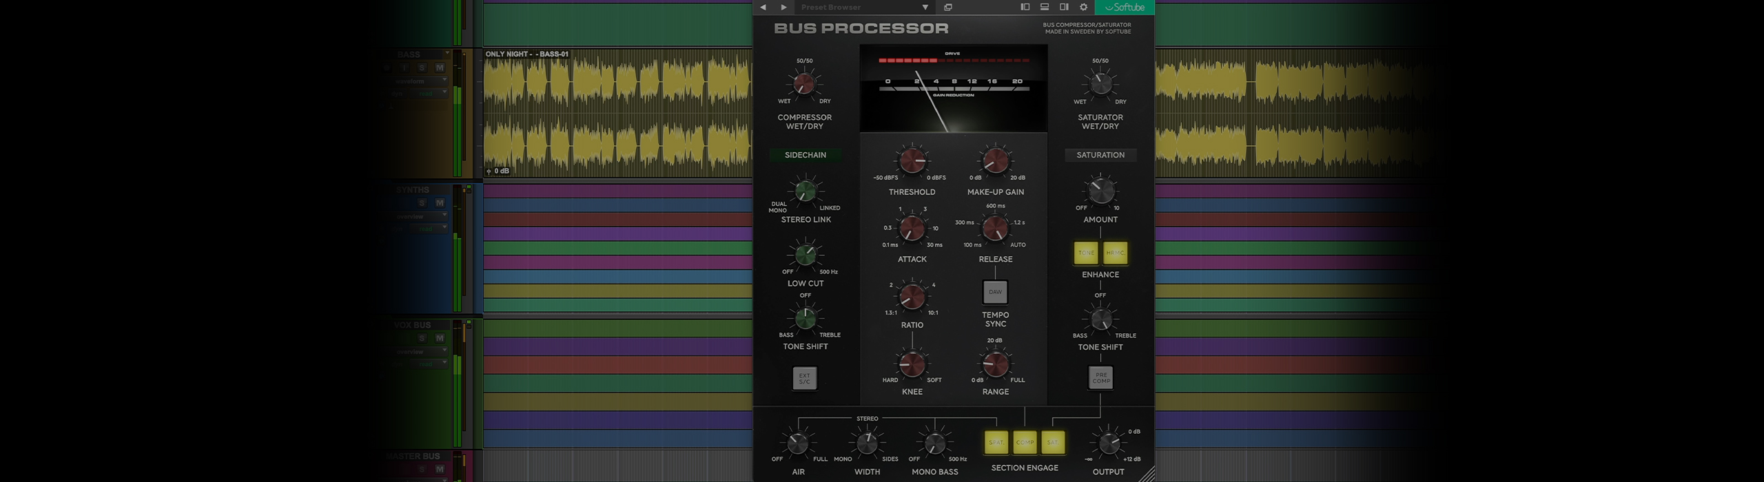Disable the TONE enhance button

click(1086, 253)
